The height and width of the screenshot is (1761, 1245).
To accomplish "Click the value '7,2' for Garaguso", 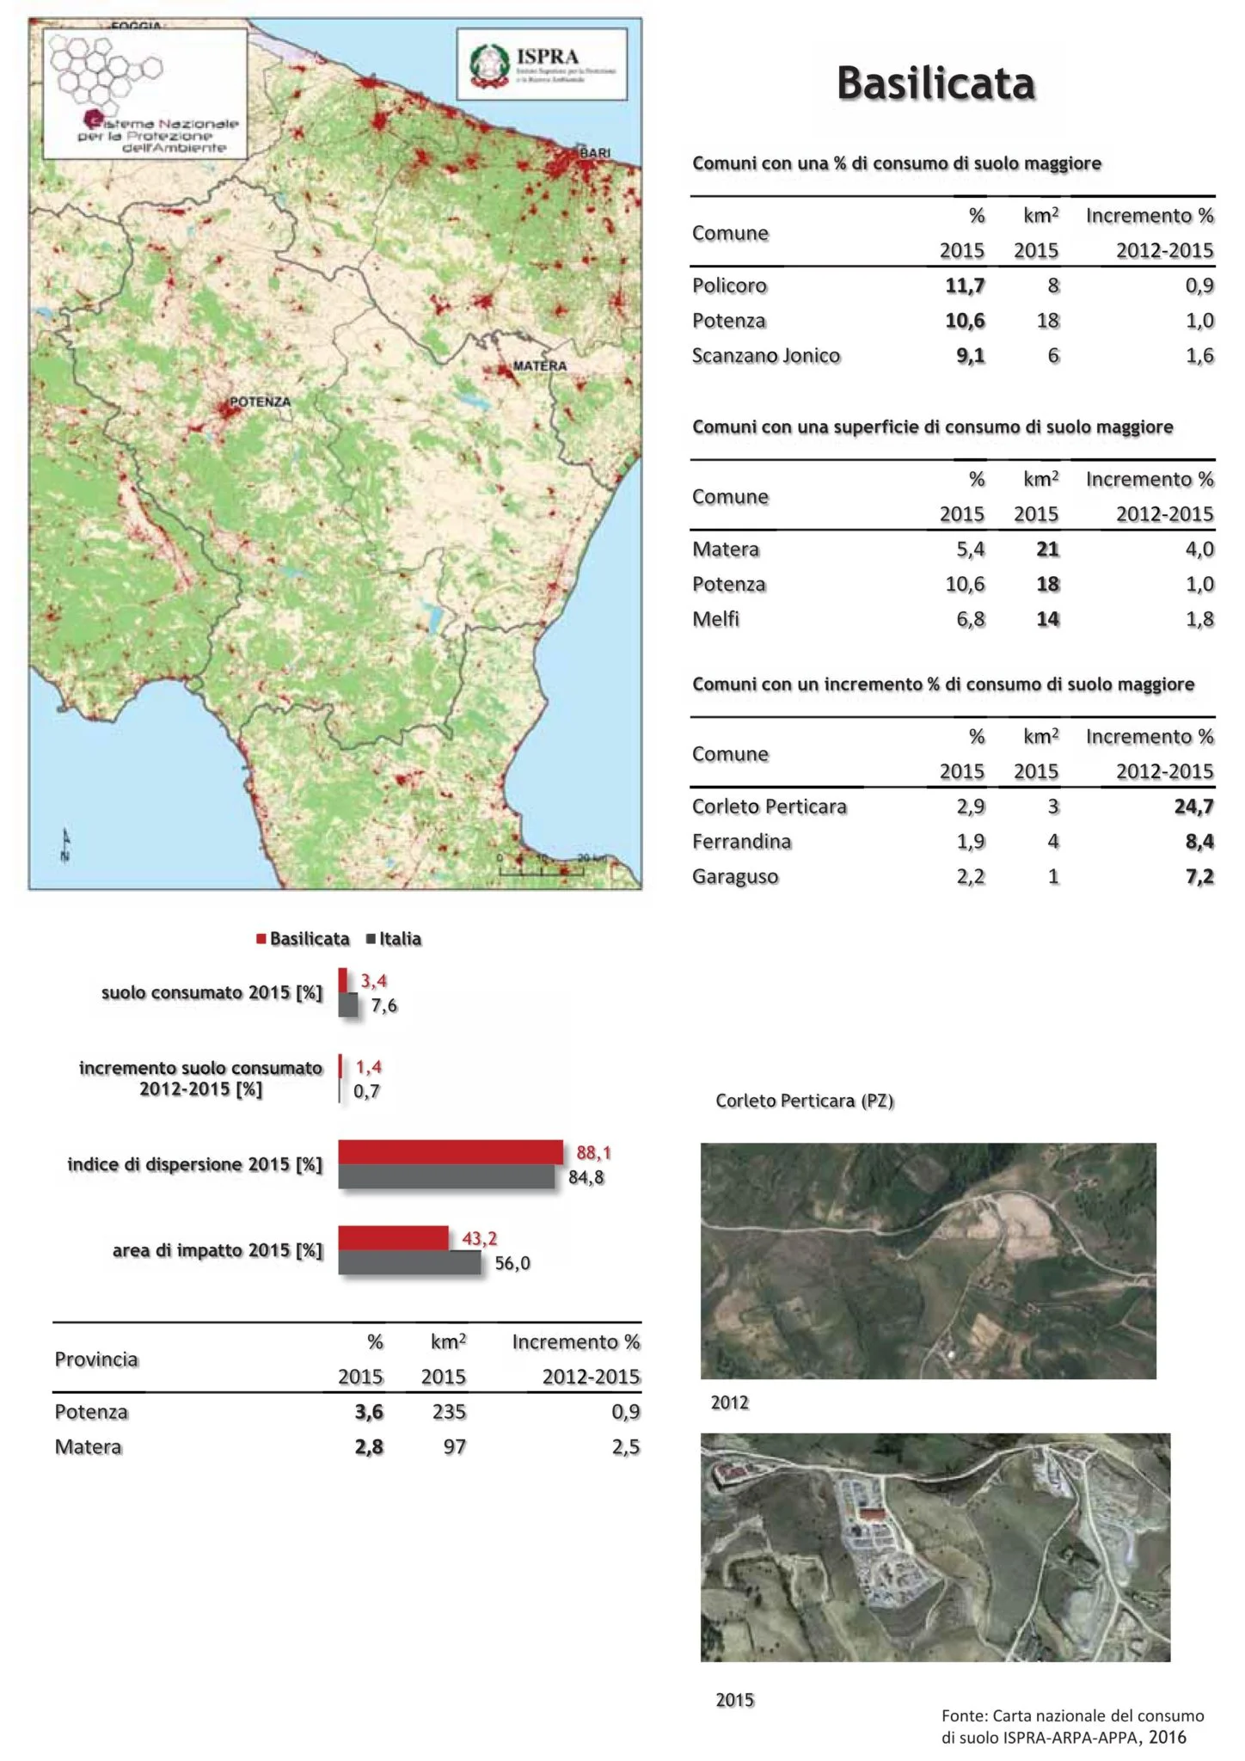I will coord(1199,876).
